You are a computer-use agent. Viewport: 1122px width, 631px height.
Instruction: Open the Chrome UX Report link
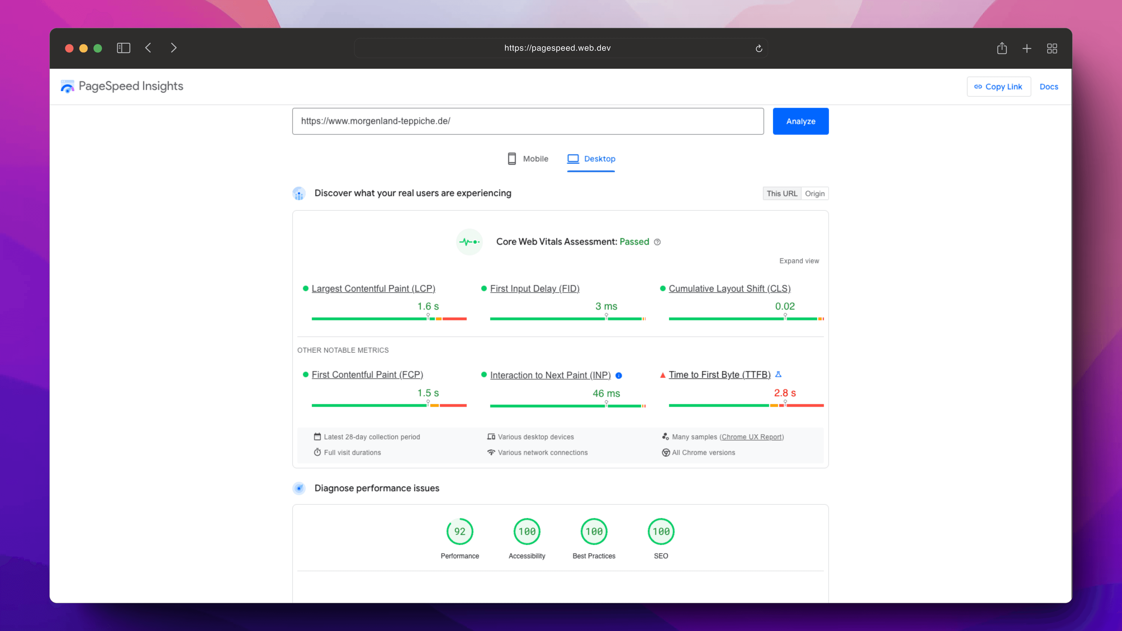click(x=751, y=437)
